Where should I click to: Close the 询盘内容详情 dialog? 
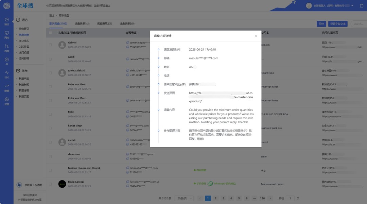pyautogui.click(x=256, y=36)
